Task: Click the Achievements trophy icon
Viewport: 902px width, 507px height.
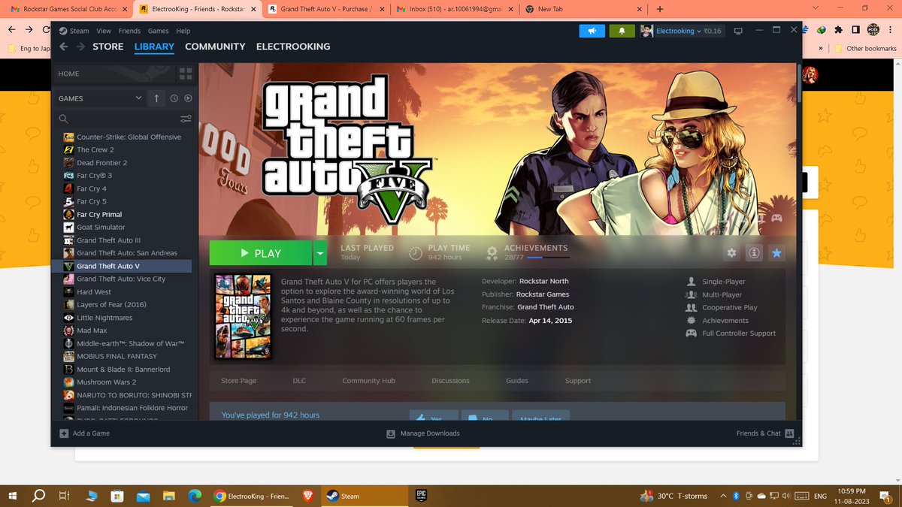Action: pos(492,253)
